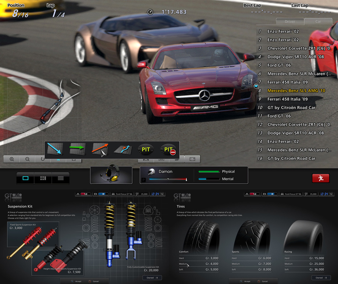Image resolution: width=338 pixels, height=284 pixels.
Task: Select Comfort Soft tires for Cr. 5,000
Action: (x=198, y=269)
